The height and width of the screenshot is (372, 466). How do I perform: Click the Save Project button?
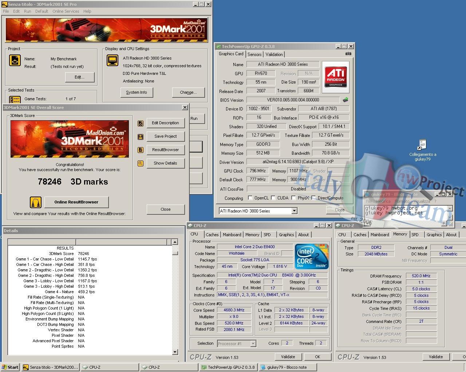point(166,137)
